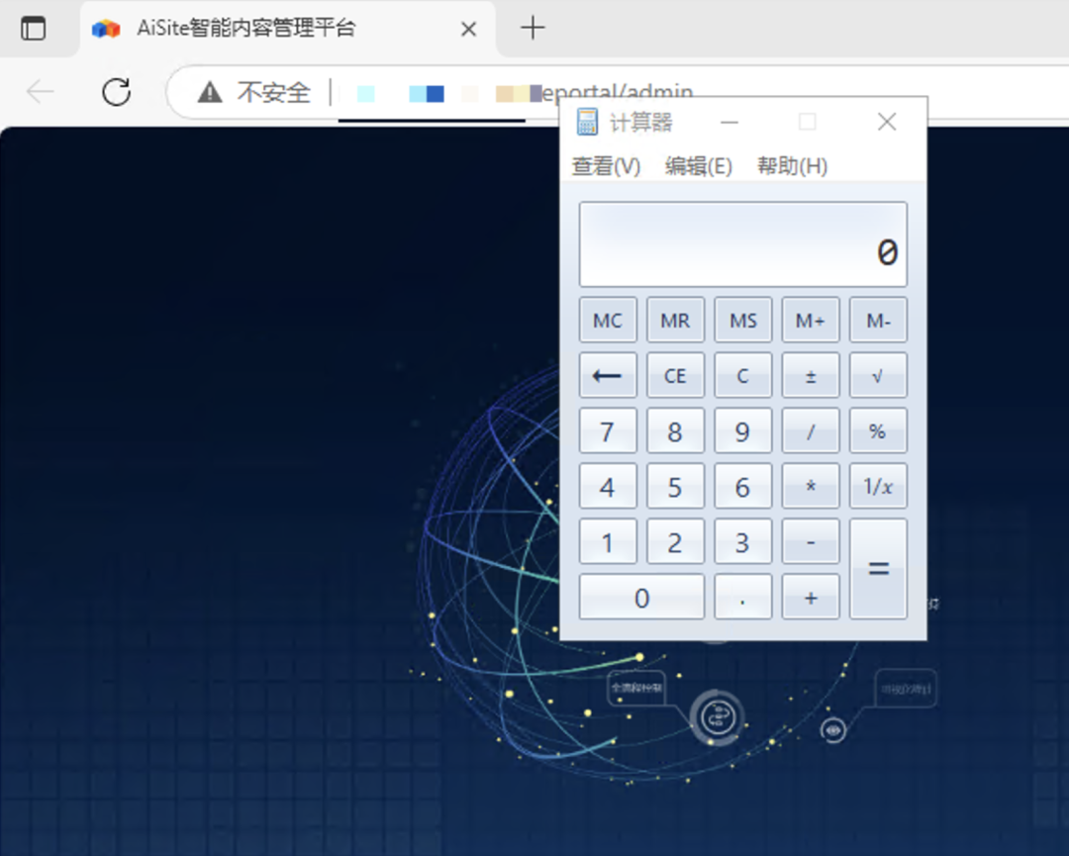Click digit 3 on the calculator
The height and width of the screenshot is (856, 1069).
(742, 541)
